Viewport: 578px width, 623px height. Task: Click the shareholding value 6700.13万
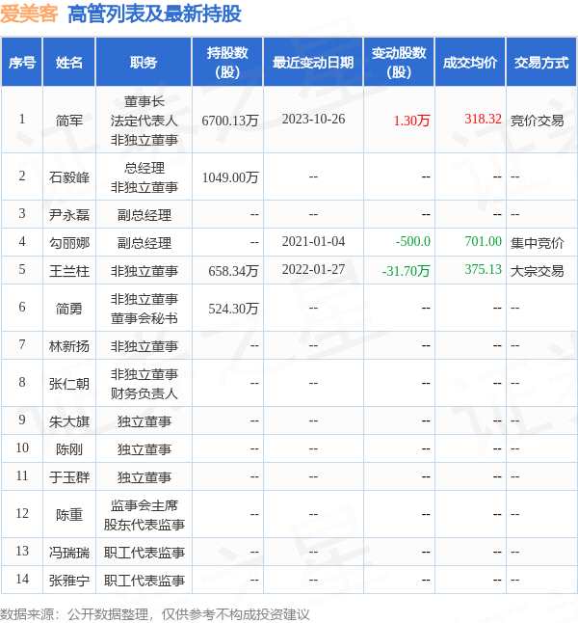(230, 120)
